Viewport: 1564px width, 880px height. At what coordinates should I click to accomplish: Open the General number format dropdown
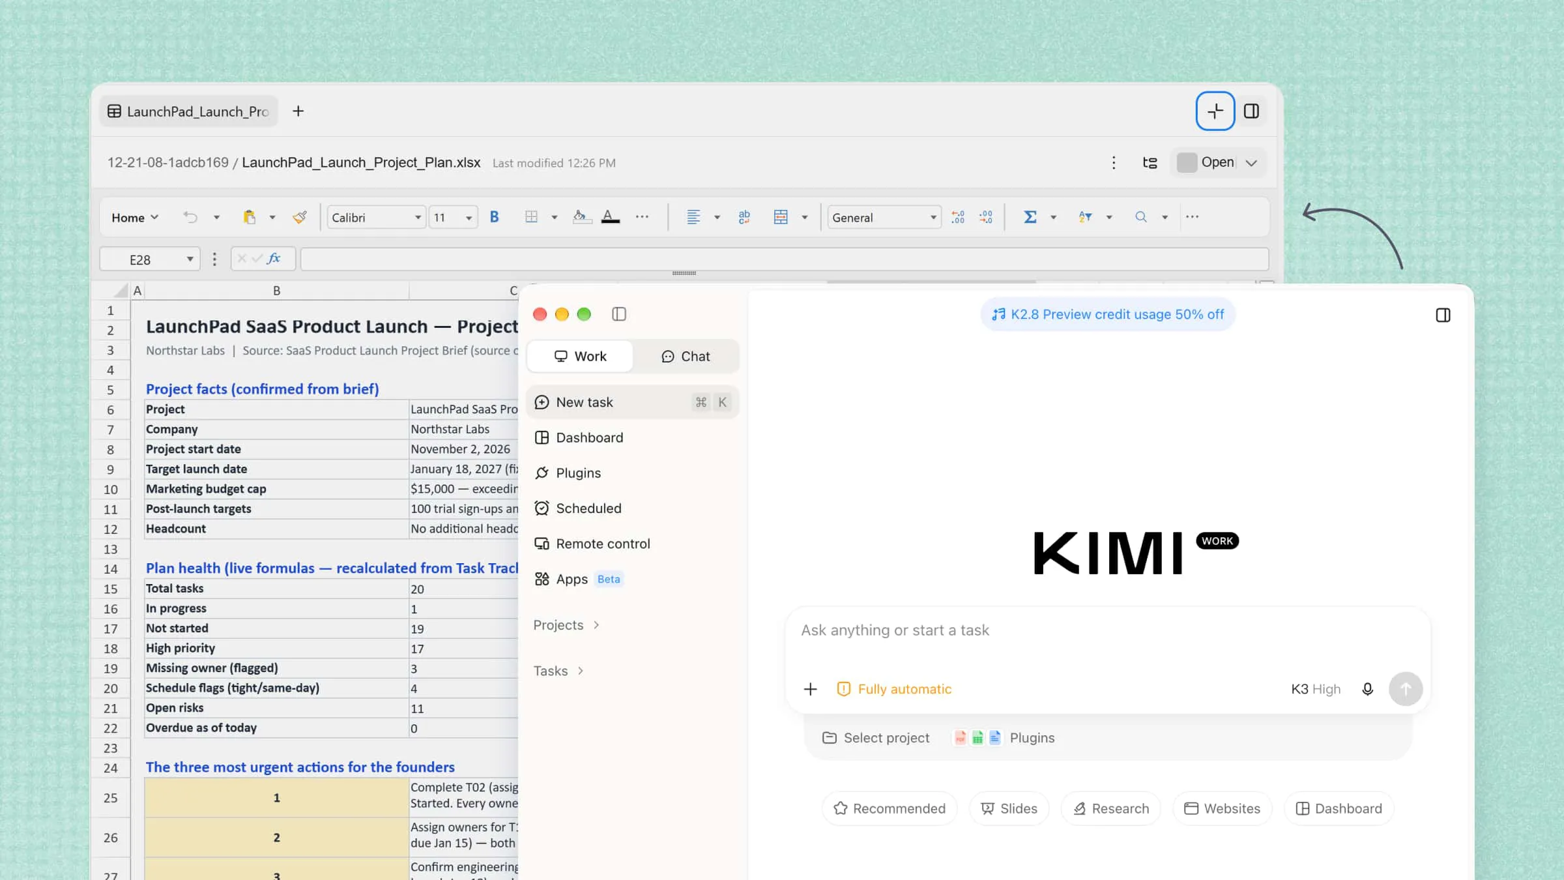(884, 218)
